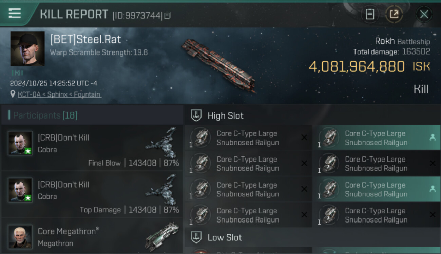Open the Final Blow participant entry
The width and height of the screenshot is (441, 254).
tap(92, 147)
